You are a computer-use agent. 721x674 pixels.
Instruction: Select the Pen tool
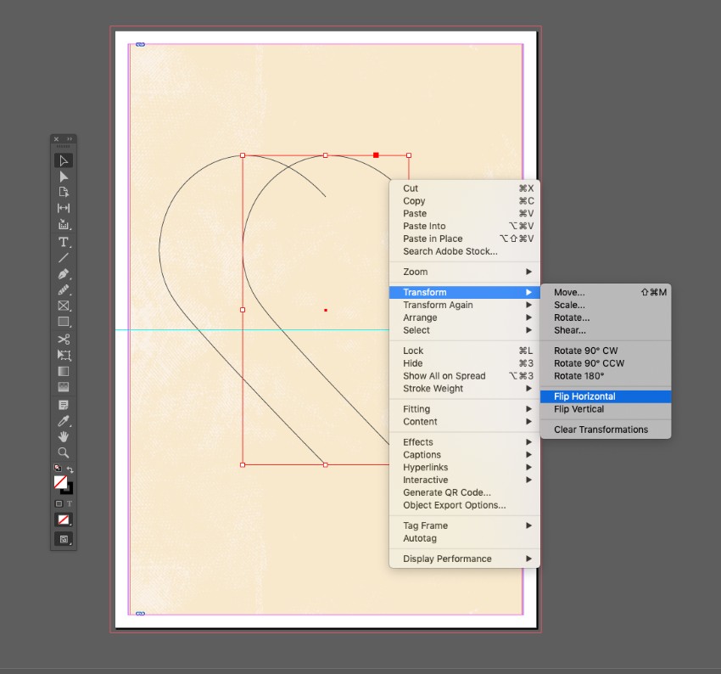(62, 274)
